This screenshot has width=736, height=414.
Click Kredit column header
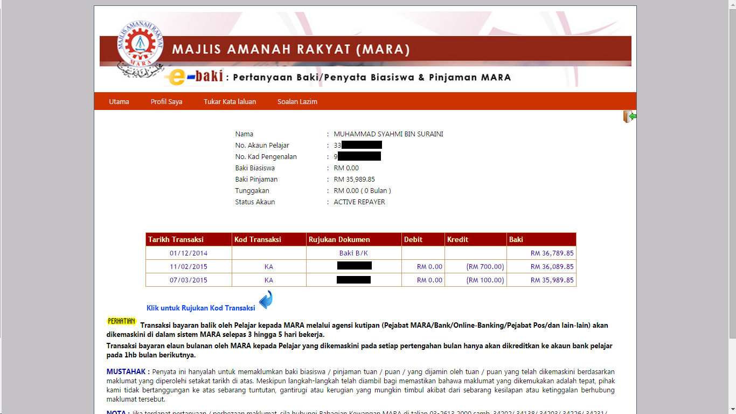point(476,239)
